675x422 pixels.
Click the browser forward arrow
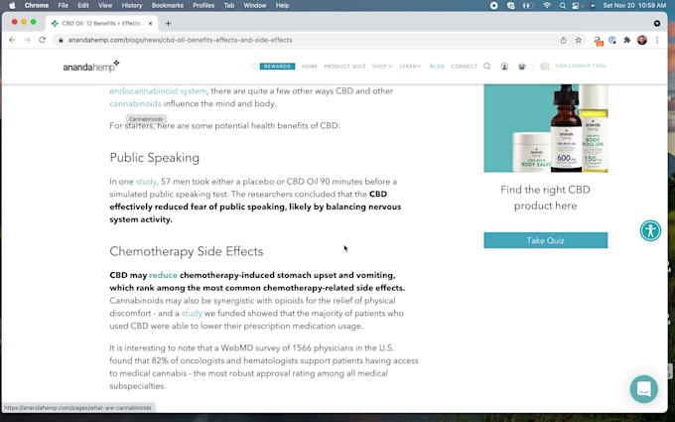pyautogui.click(x=27, y=40)
